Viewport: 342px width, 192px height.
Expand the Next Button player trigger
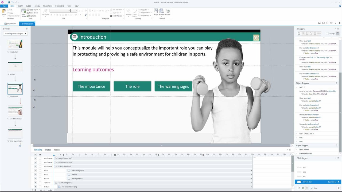pyautogui.click(x=296, y=149)
